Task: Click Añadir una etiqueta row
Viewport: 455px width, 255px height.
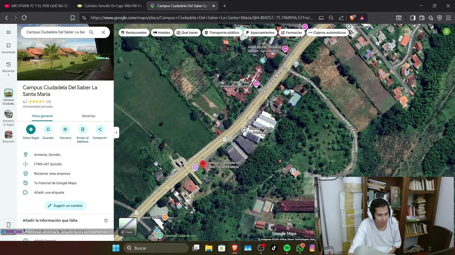Action: (x=65, y=193)
